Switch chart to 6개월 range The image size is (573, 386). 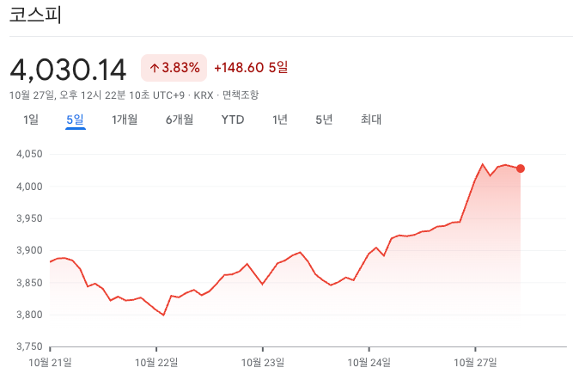tap(180, 119)
